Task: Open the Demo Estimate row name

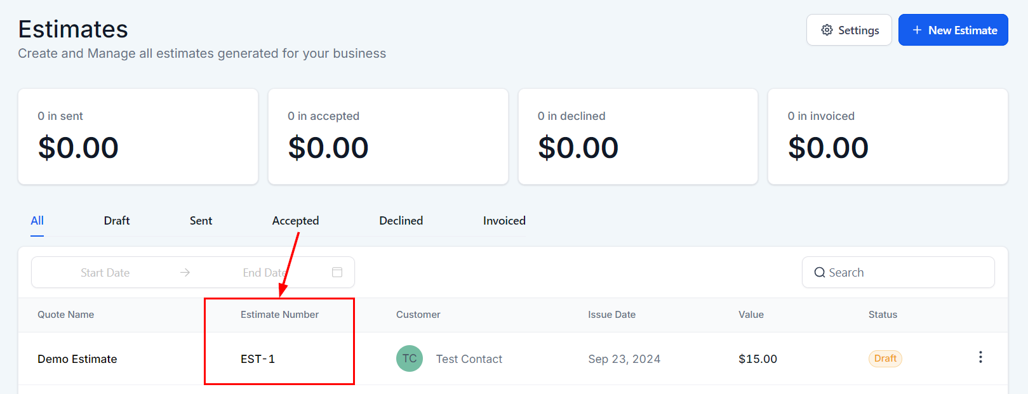Action: (x=77, y=359)
